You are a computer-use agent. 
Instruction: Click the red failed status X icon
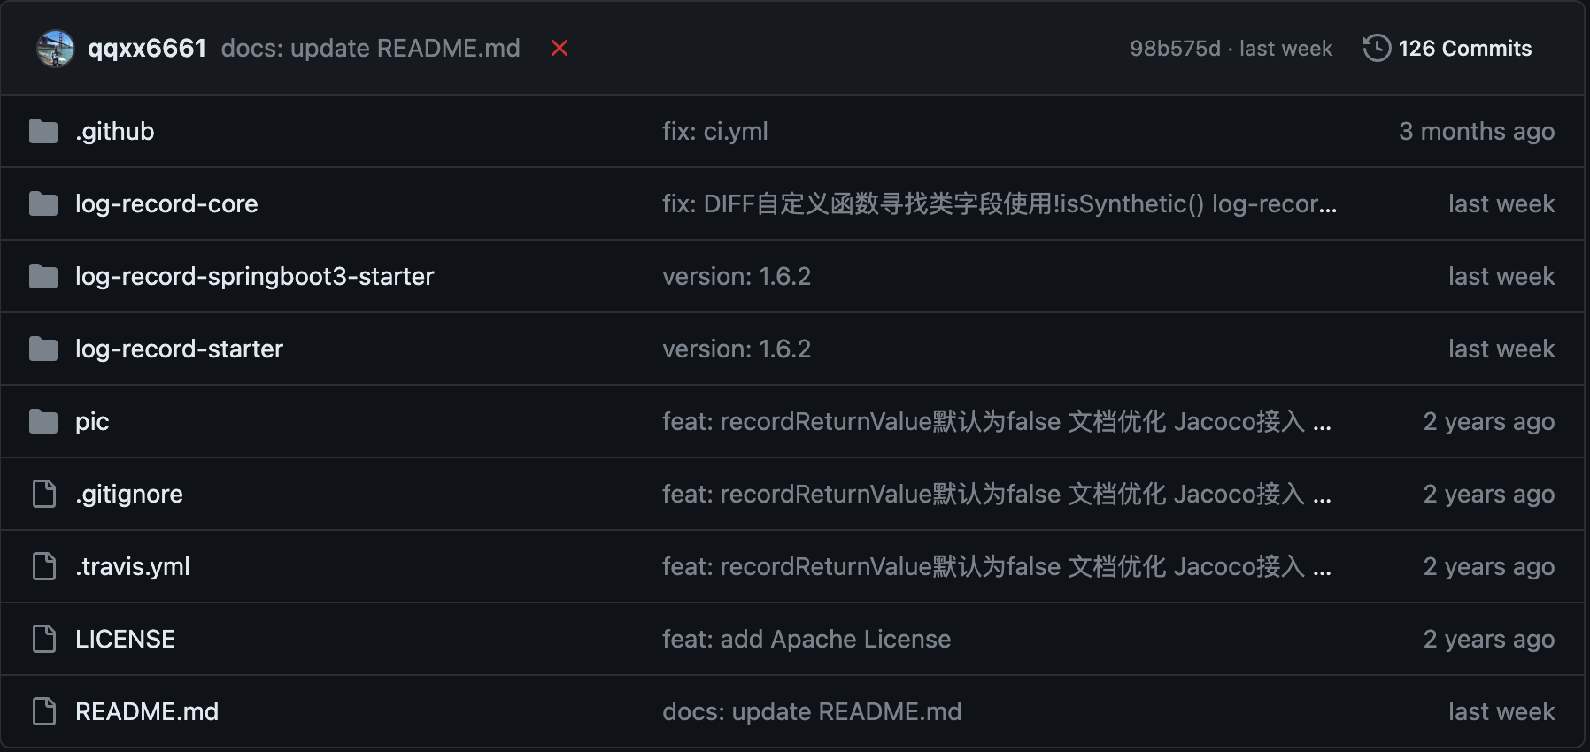[560, 48]
